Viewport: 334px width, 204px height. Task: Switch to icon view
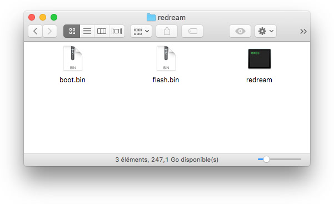(72, 31)
